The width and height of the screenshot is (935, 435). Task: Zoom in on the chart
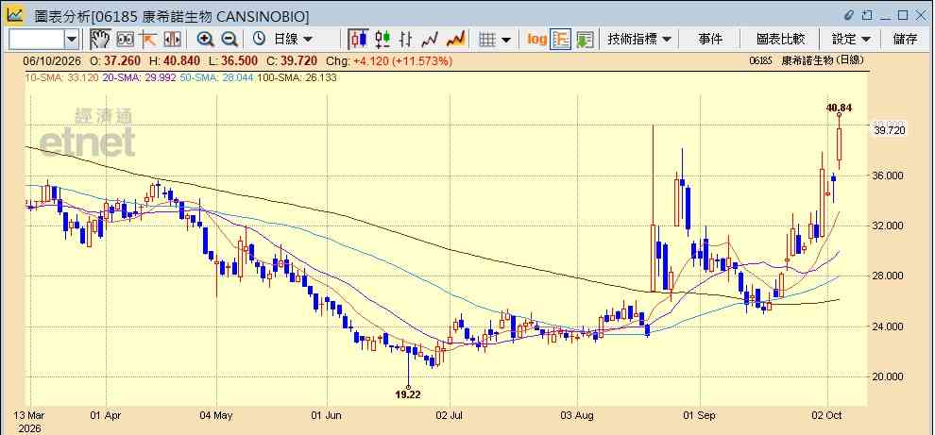[206, 40]
